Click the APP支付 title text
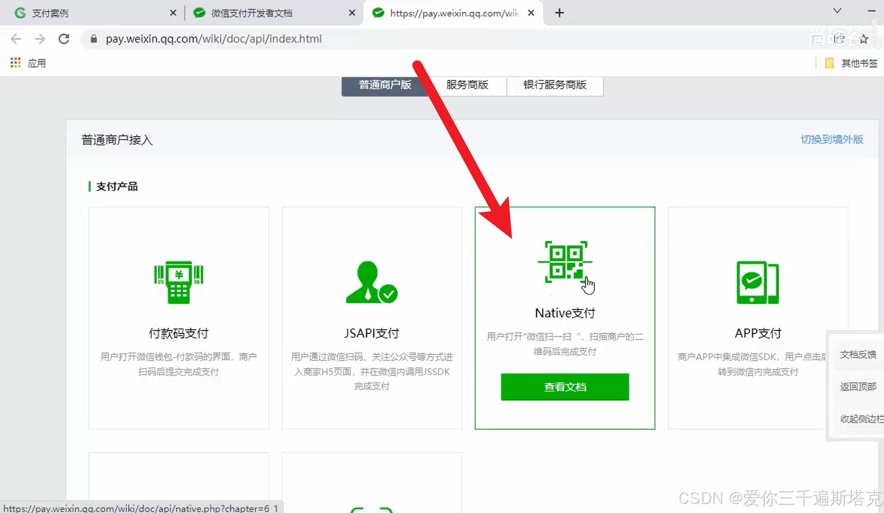This screenshot has height=513, width=884. coord(757,333)
